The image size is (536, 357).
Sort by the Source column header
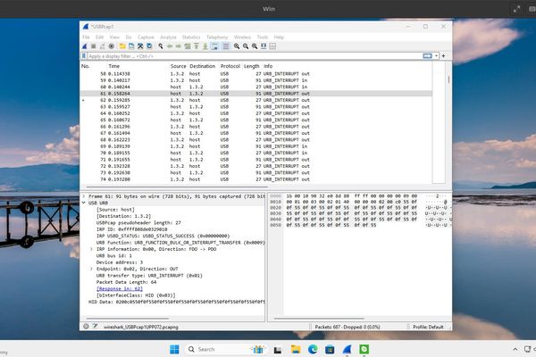tap(179, 66)
